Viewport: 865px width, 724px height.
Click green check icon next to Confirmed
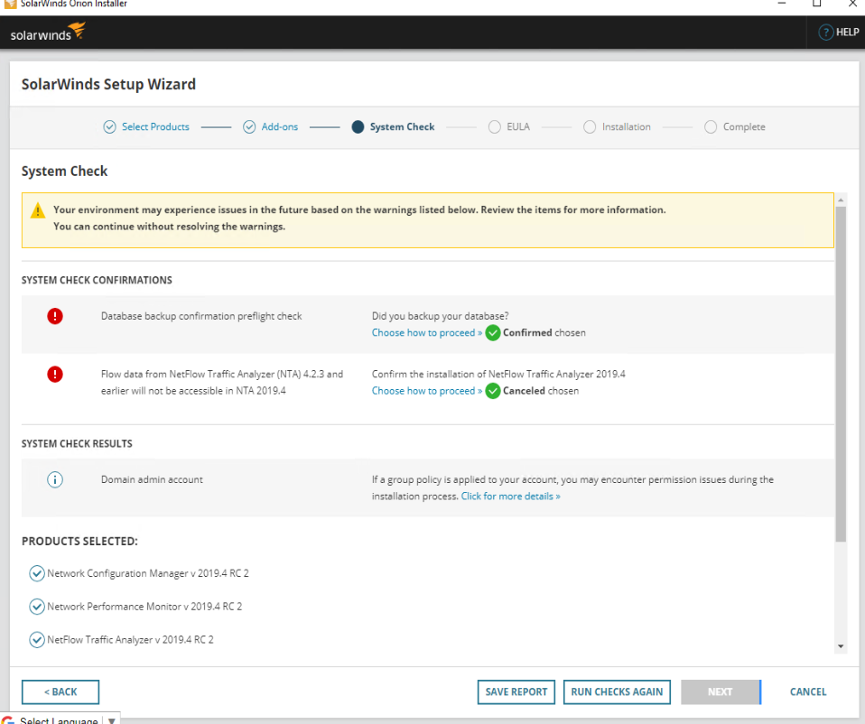pos(493,333)
